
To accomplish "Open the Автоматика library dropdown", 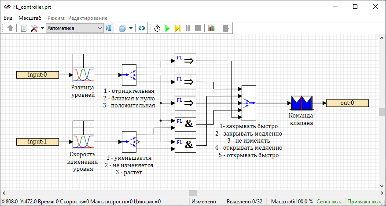I will [x=74, y=28].
